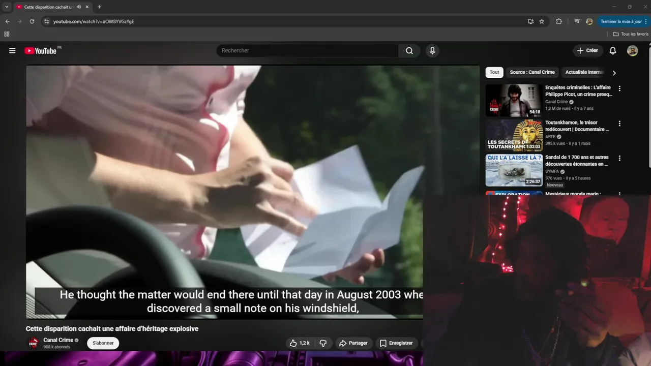View site information icon in address bar
The height and width of the screenshot is (366, 651).
(x=46, y=21)
